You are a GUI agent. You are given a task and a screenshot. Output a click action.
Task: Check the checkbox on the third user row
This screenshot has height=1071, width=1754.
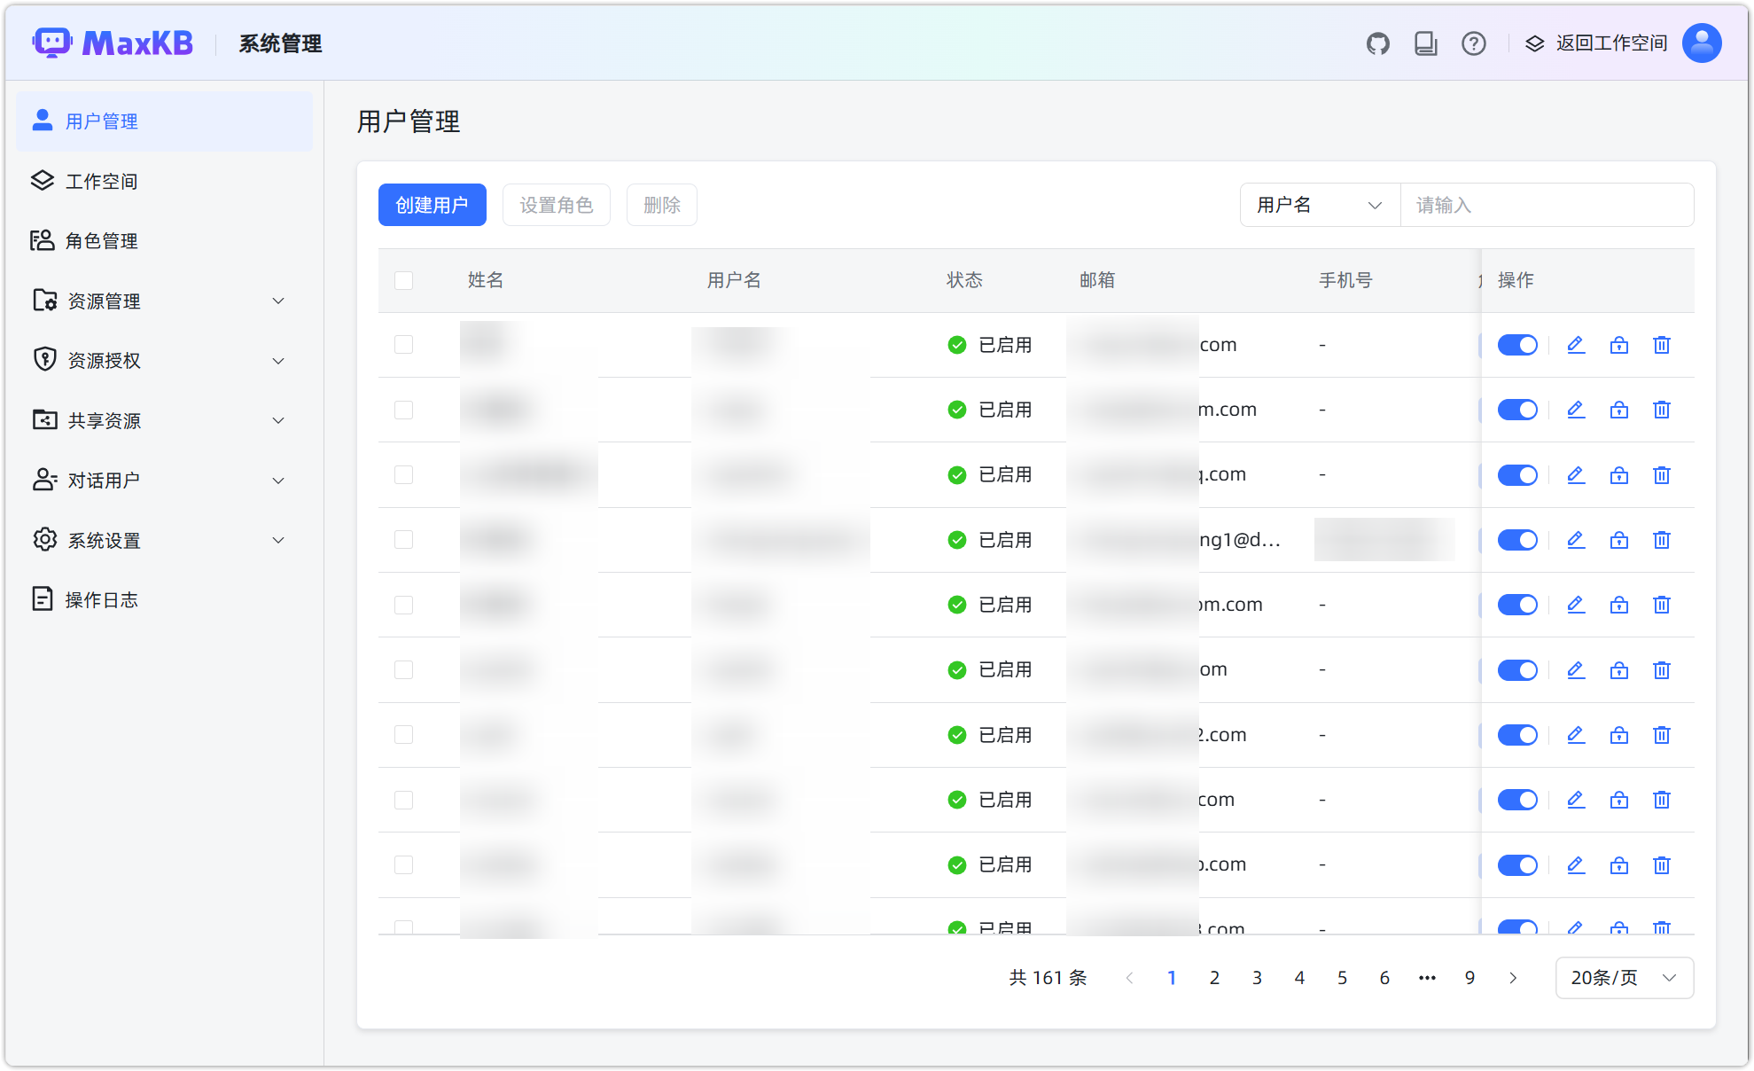pyautogui.click(x=403, y=474)
